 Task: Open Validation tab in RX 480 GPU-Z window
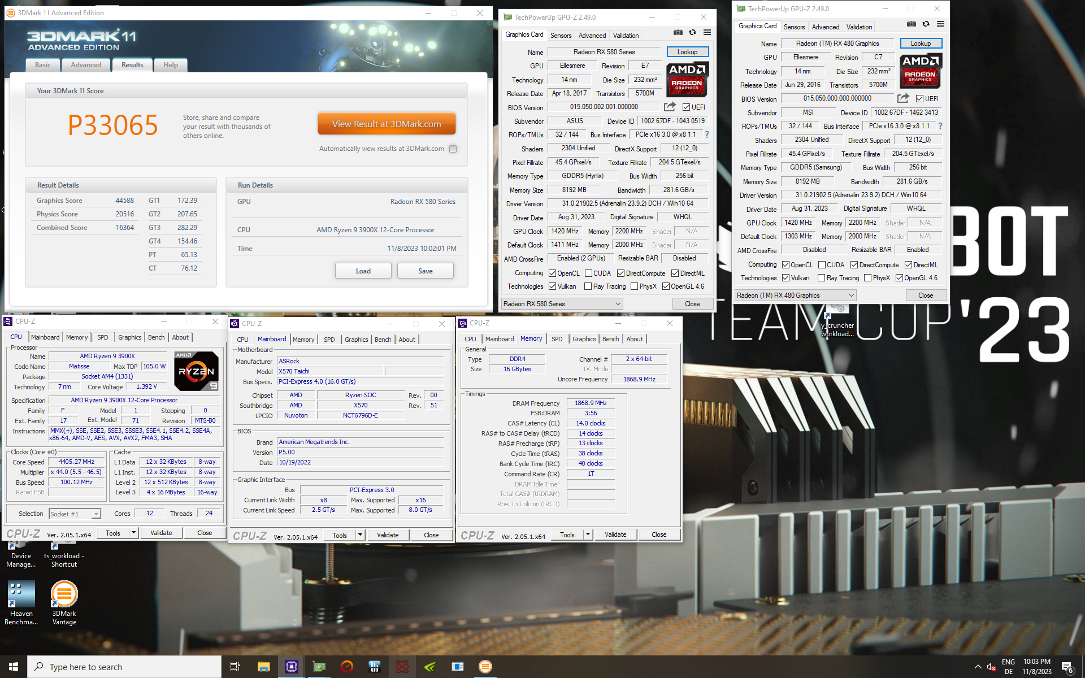tap(859, 27)
